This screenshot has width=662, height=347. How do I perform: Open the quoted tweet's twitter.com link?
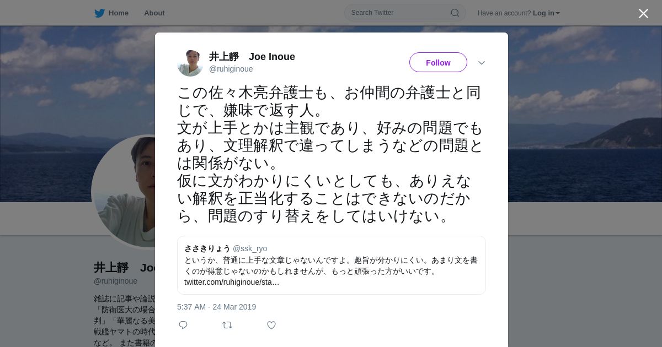[232, 282]
